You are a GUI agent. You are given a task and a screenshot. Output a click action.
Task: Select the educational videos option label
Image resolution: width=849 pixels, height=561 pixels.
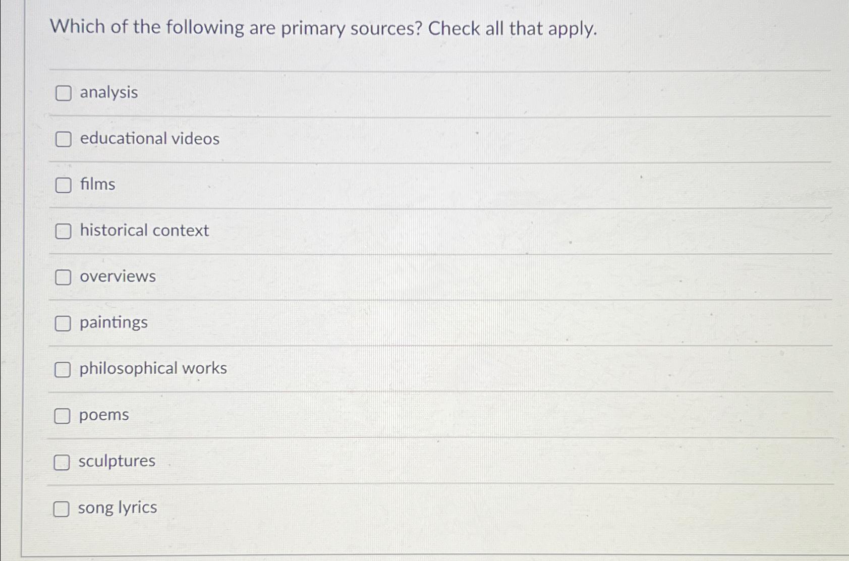click(149, 139)
